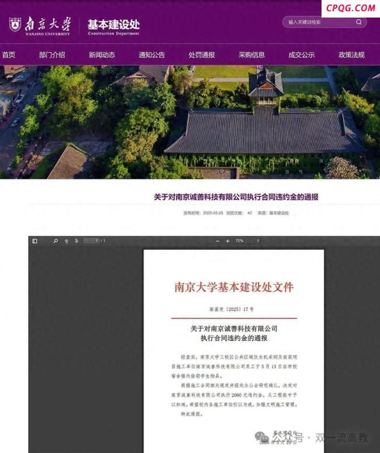Click the browse count value 40
Image resolution: width=380 pixels, height=453 pixels.
point(250,213)
